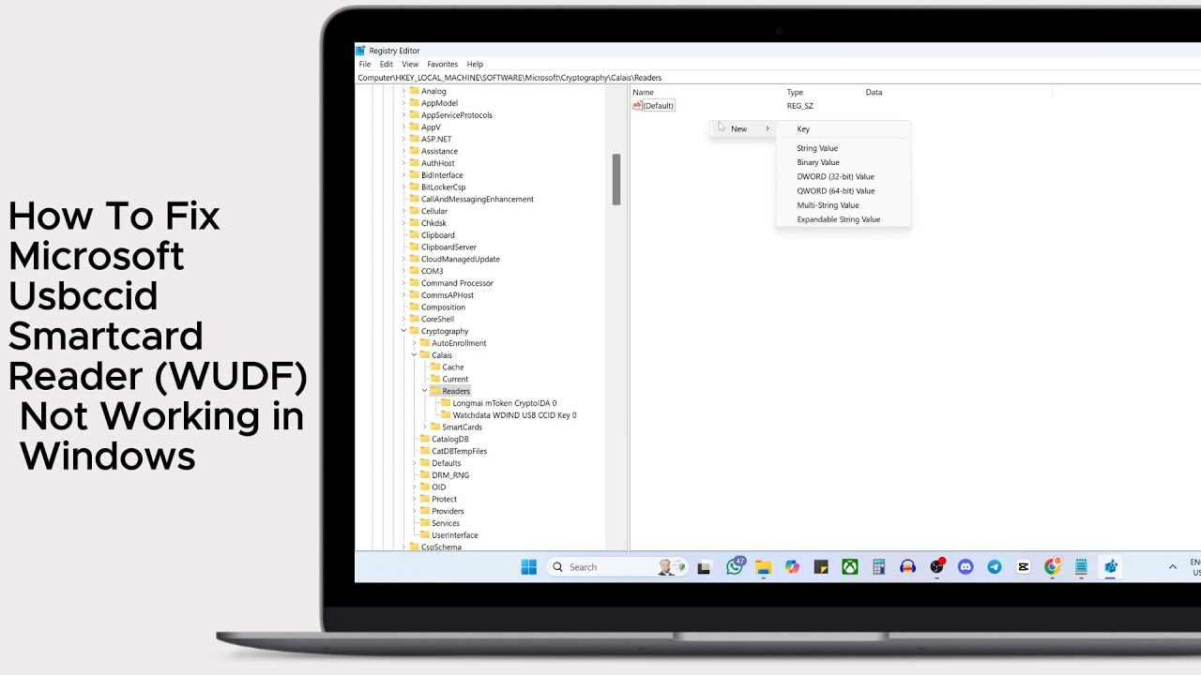Image resolution: width=1201 pixels, height=675 pixels.
Task: Click the Readers key folder icon
Action: pos(435,391)
